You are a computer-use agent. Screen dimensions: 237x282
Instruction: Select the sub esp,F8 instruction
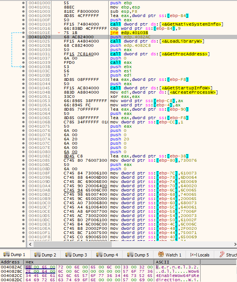124,11
